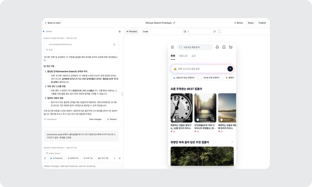Screen dimensions: 312x187
Task: Open the forest photo card
Action: pyautogui.click(x=202, y=156)
